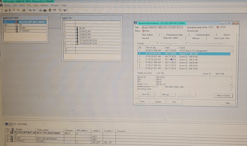Click the HW Config icon left of Station menu
This screenshot has height=146, width=247.
click(x=1, y=5)
